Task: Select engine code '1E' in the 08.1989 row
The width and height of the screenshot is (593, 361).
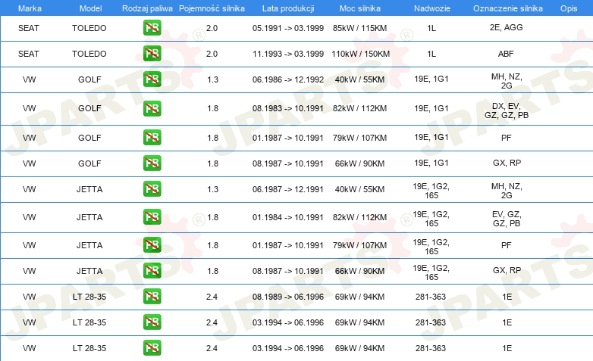Action: (507, 297)
